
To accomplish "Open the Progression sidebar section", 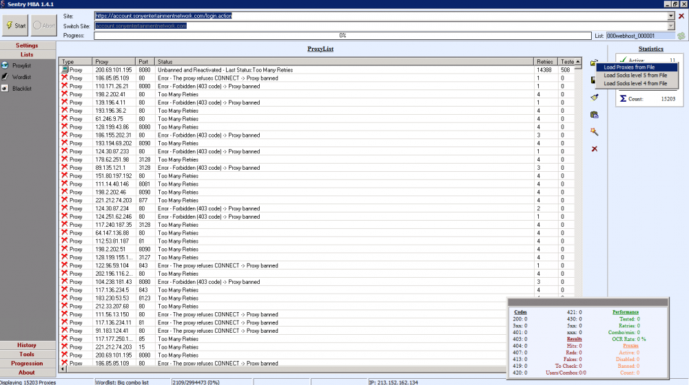I will pyautogui.click(x=28, y=364).
